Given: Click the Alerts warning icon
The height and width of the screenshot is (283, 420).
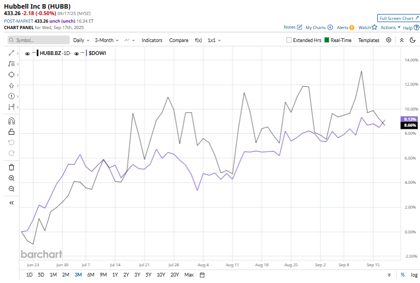Looking at the screenshot, I should tap(352, 27).
